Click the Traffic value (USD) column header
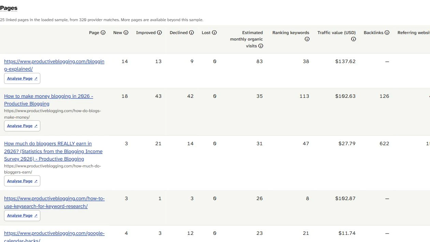 coord(336,33)
